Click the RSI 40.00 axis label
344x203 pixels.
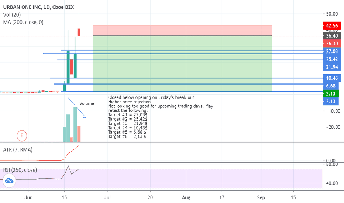pyautogui.click(x=332, y=183)
